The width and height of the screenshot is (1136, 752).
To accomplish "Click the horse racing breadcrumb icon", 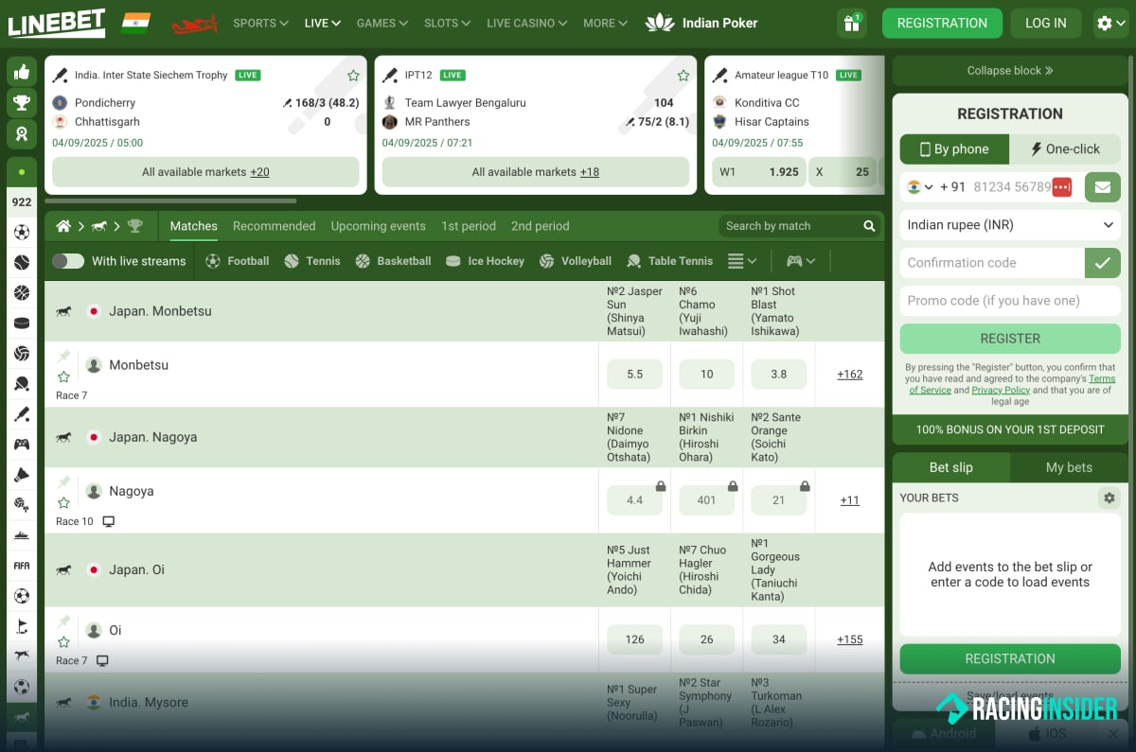I will 98,226.
